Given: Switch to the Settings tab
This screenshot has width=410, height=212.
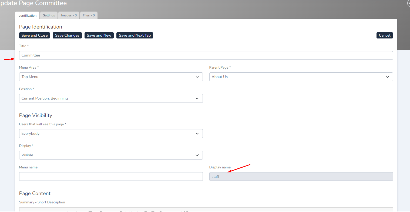Looking at the screenshot, I should [49, 15].
